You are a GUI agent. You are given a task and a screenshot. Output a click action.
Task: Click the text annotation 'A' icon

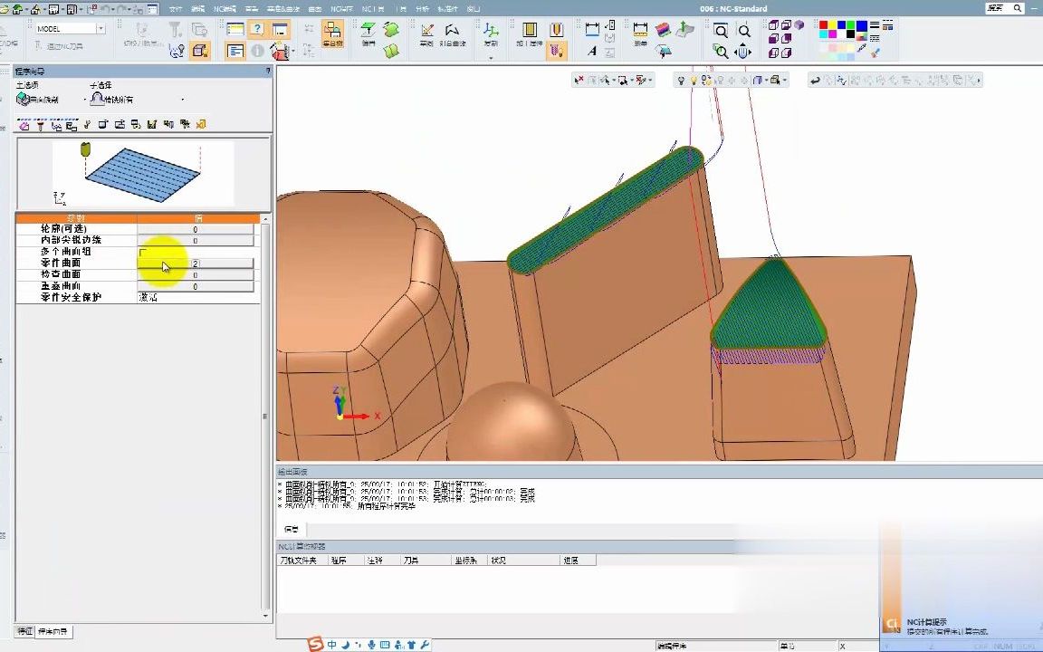(x=592, y=52)
